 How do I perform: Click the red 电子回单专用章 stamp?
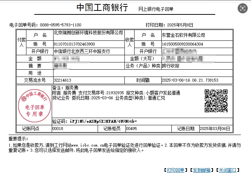pyautogui.click(x=34, y=106)
